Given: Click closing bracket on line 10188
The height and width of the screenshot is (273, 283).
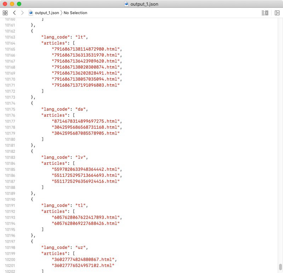Looking at the screenshot, I should pyautogui.click(x=42, y=187).
